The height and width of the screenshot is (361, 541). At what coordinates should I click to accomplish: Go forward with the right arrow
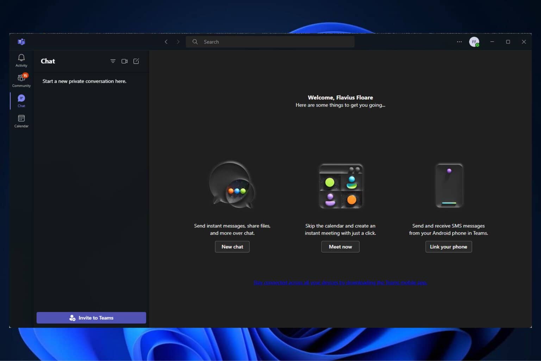point(178,42)
